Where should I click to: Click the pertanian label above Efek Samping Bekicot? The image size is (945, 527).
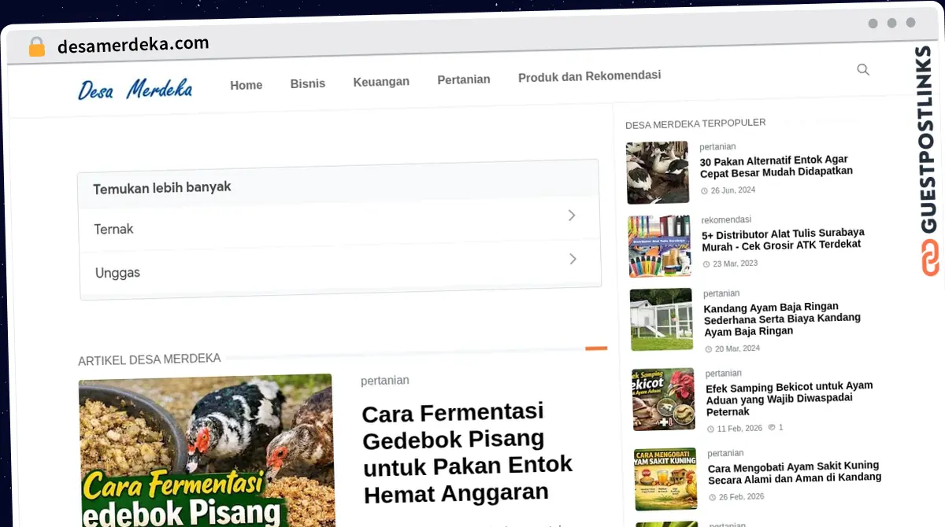click(724, 373)
